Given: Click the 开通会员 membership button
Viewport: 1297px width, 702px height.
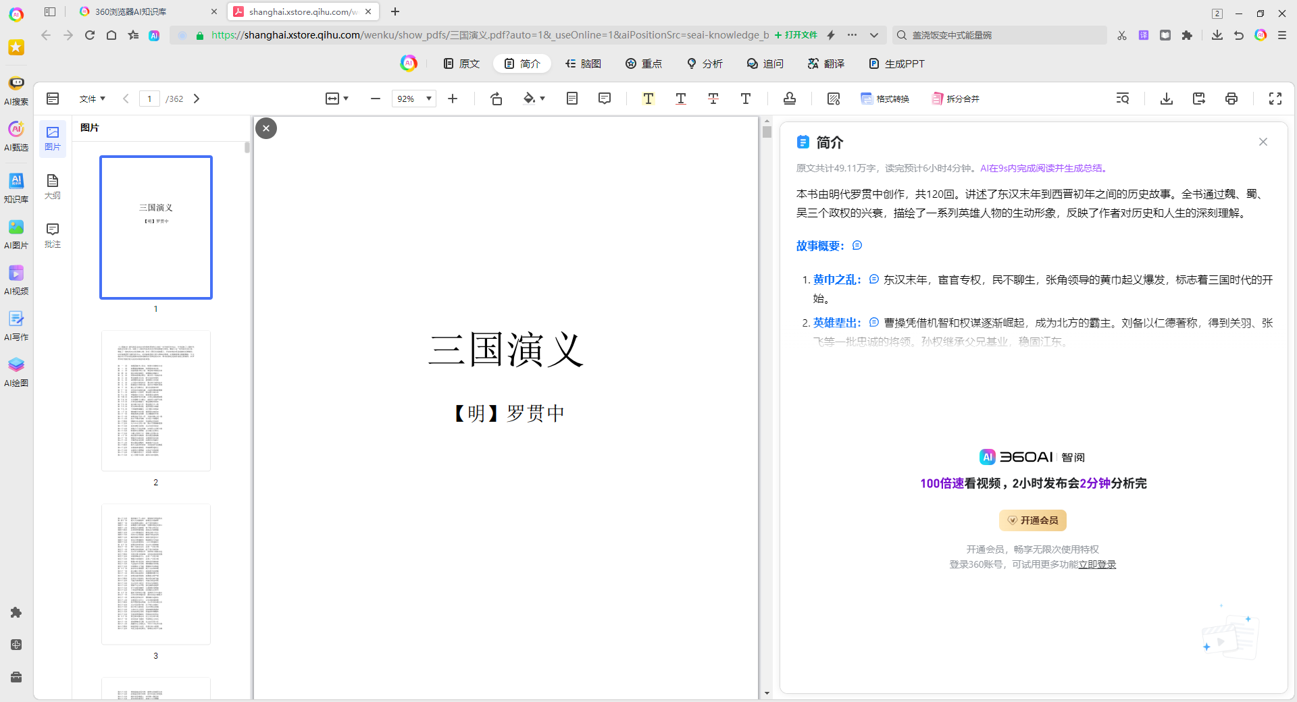Looking at the screenshot, I should [x=1032, y=520].
